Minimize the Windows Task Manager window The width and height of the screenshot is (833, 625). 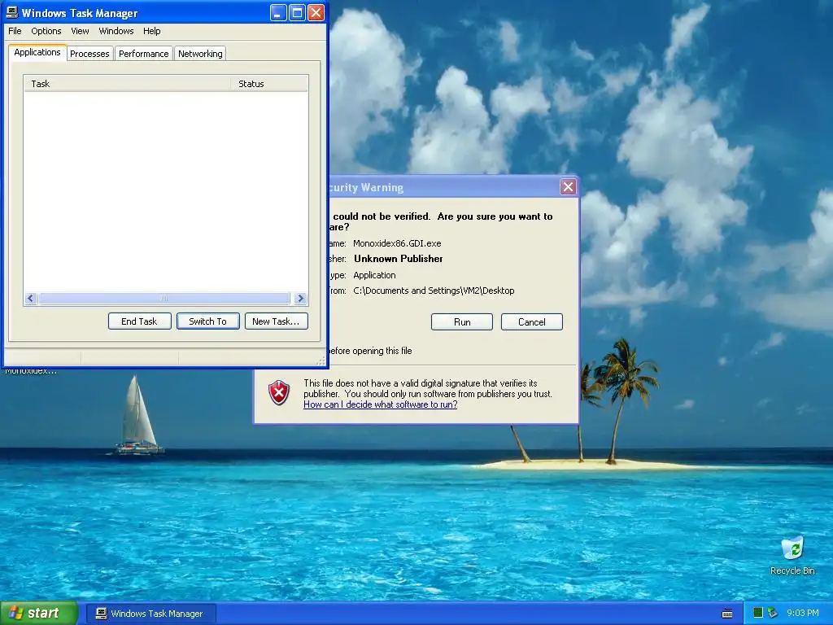[278, 13]
